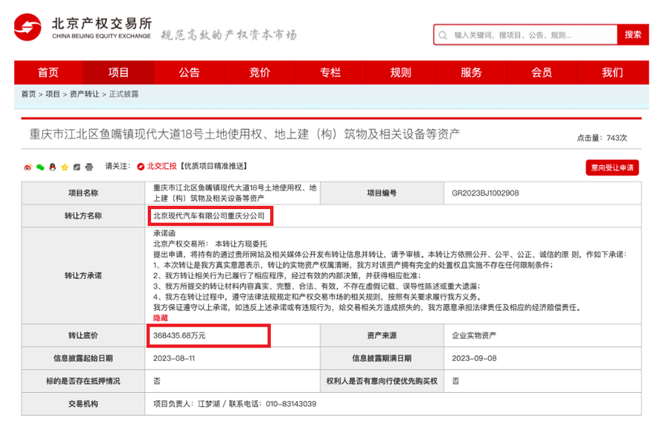Click the search magnifier icon
This screenshot has width=651, height=424.
click(x=443, y=35)
